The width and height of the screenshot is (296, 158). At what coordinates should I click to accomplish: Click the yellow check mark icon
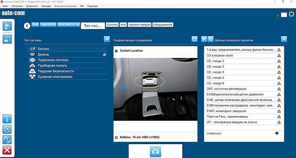click(278, 15)
